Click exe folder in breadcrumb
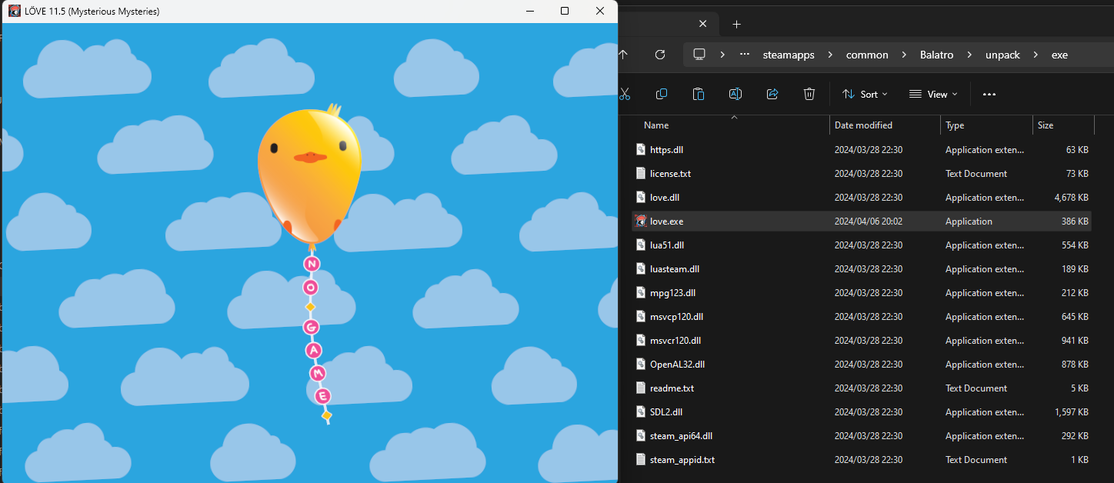The image size is (1114, 483). tap(1059, 55)
